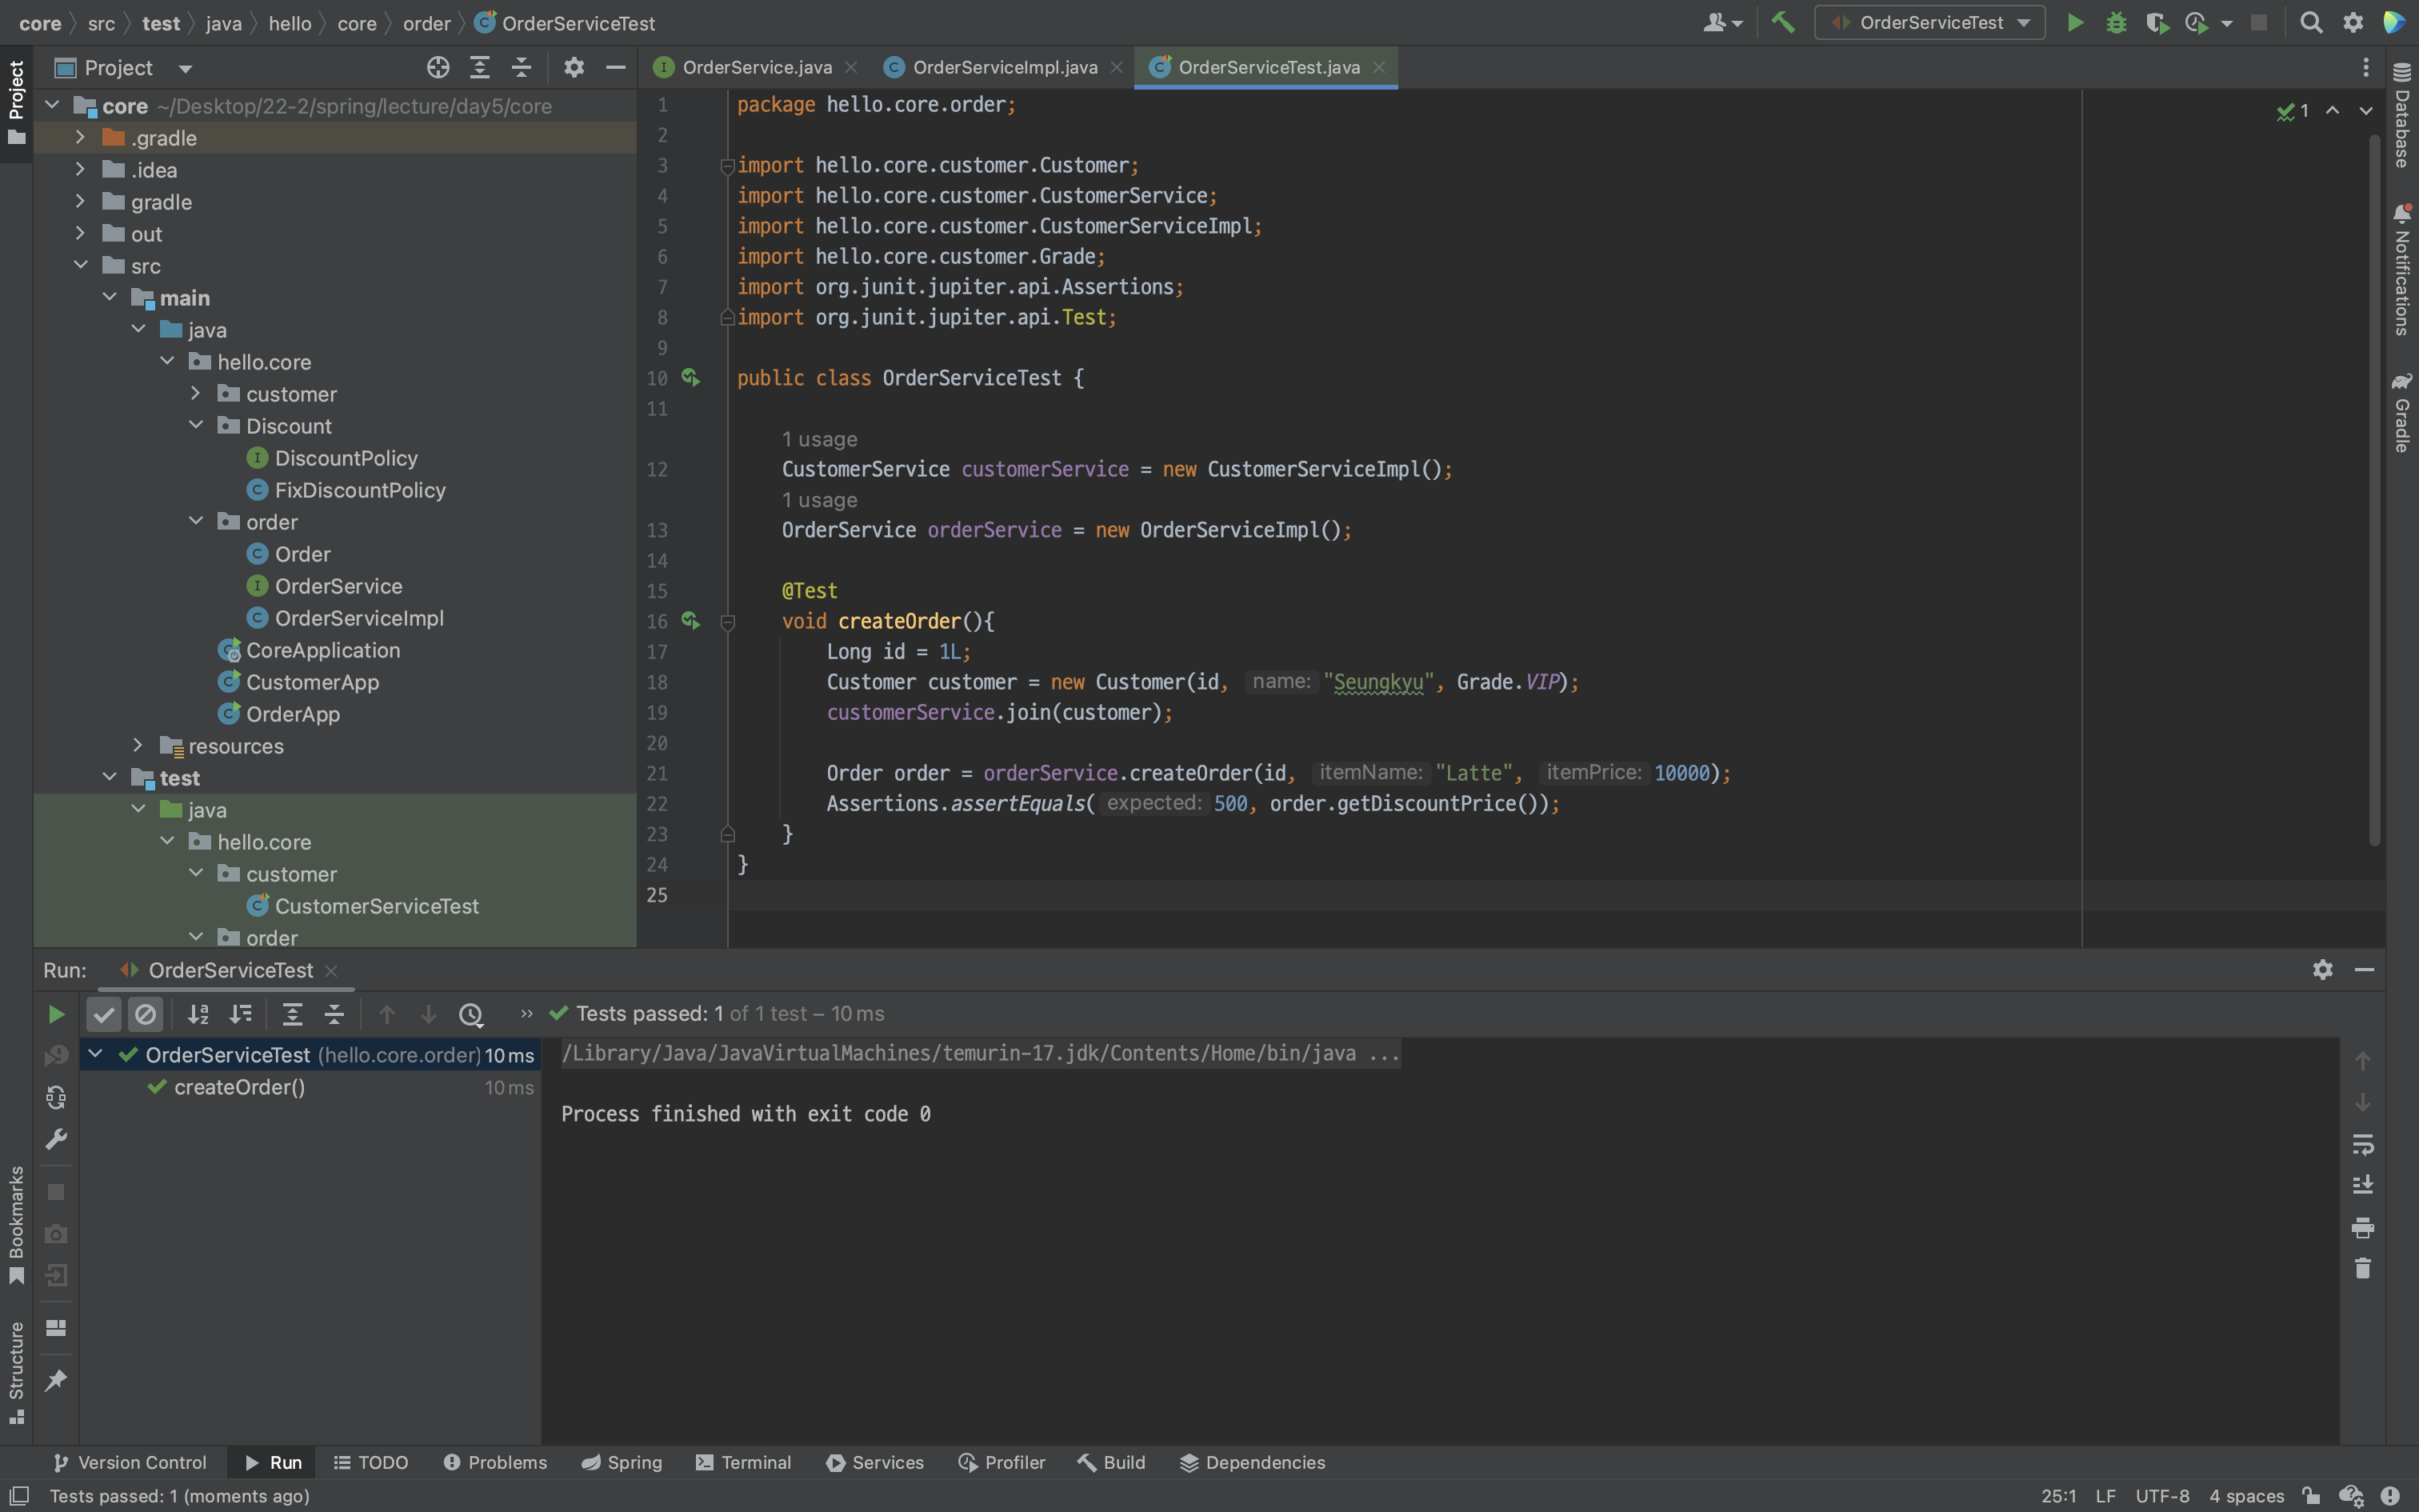Click the Build project hammer icon
Screen dimensions: 2419x1512
[1782, 22]
